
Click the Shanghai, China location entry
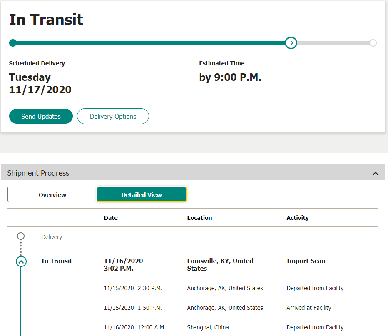(x=208, y=327)
